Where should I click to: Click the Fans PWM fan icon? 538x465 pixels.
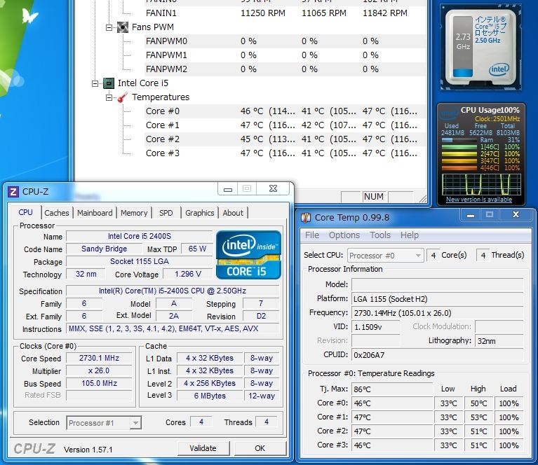click(123, 27)
